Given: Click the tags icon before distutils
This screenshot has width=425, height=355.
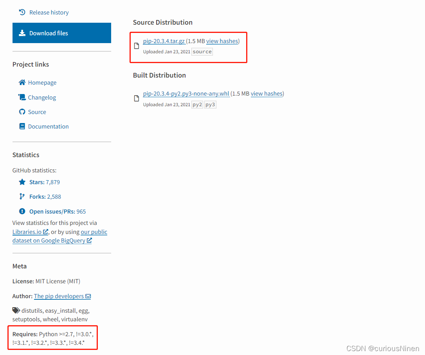Looking at the screenshot, I should click(16, 310).
